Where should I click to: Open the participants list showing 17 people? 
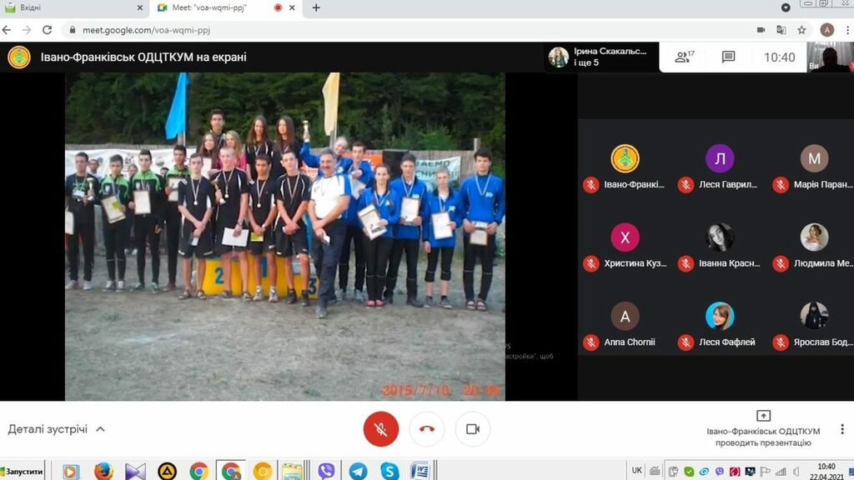(x=685, y=57)
